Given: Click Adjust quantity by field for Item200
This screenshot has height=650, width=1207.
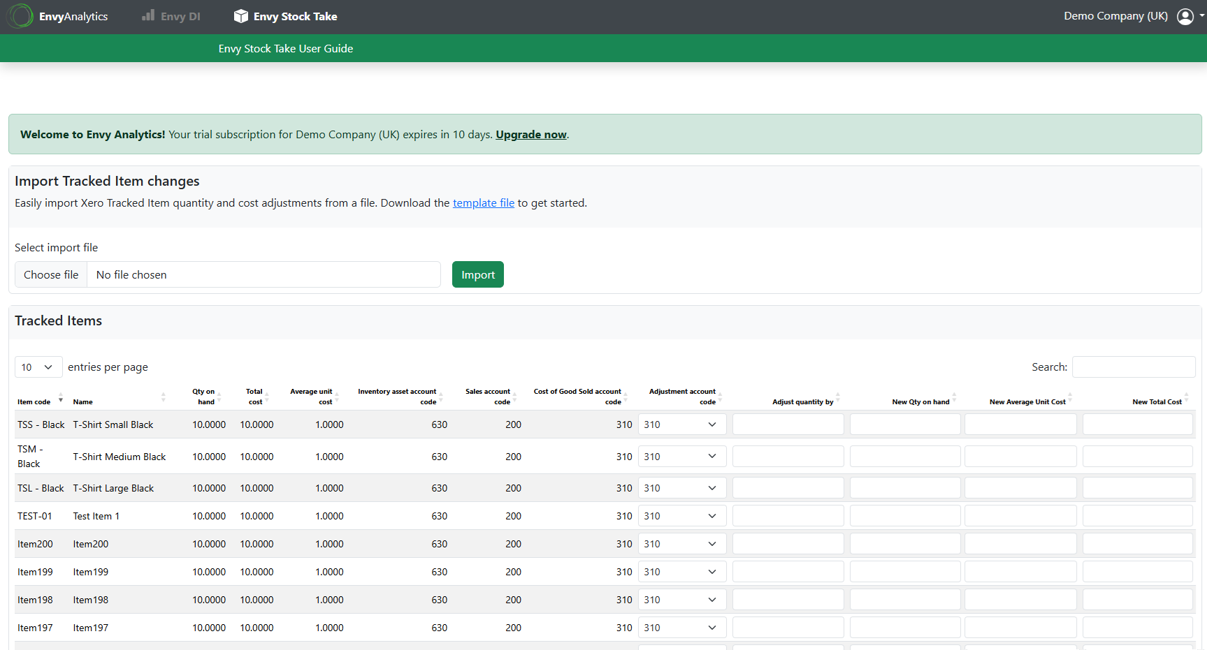Looking at the screenshot, I should (788, 544).
